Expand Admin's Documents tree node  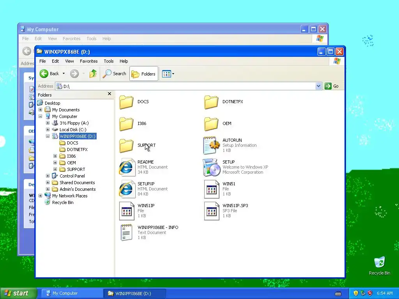tap(48, 189)
